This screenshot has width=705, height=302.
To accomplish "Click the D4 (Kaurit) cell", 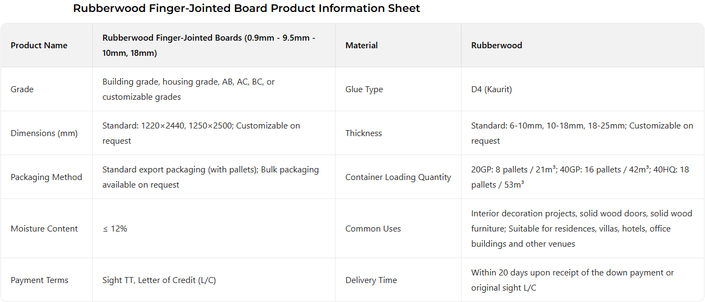I will (491, 89).
